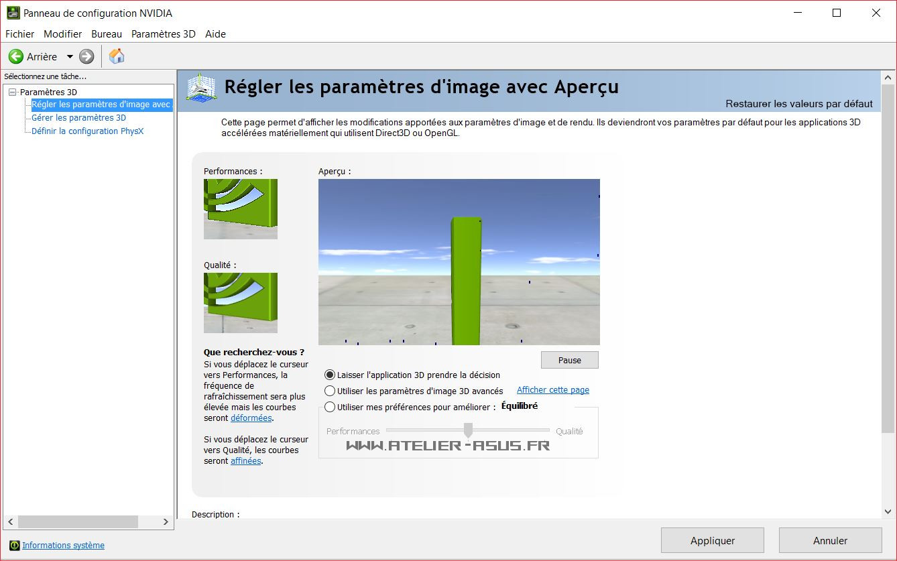Select Utiliser mes préférences pour améliorer

tap(410, 407)
